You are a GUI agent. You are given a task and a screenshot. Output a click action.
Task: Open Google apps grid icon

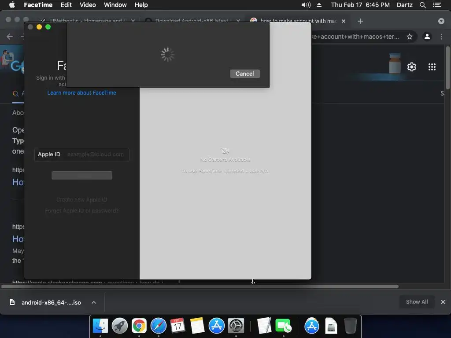pos(432,67)
